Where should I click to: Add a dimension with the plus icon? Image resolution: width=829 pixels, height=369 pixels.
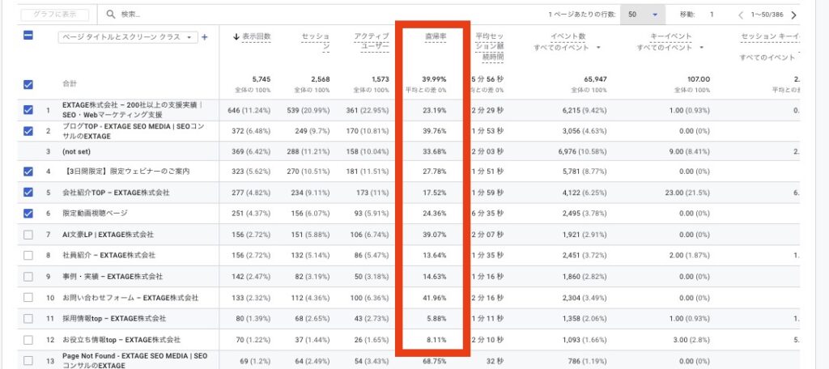pyautogui.click(x=205, y=37)
